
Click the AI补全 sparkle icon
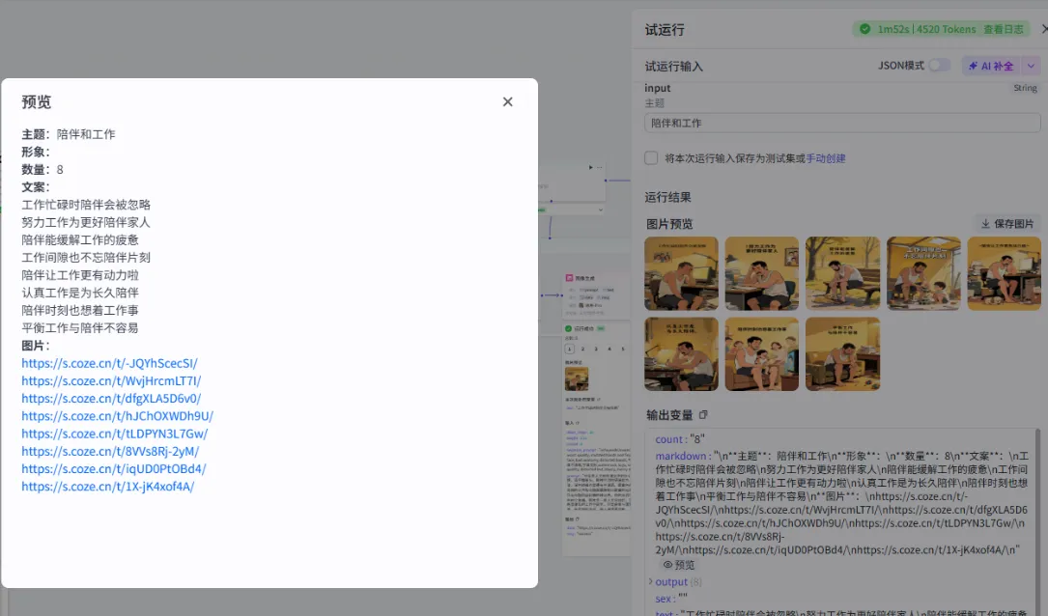pyautogui.click(x=973, y=66)
